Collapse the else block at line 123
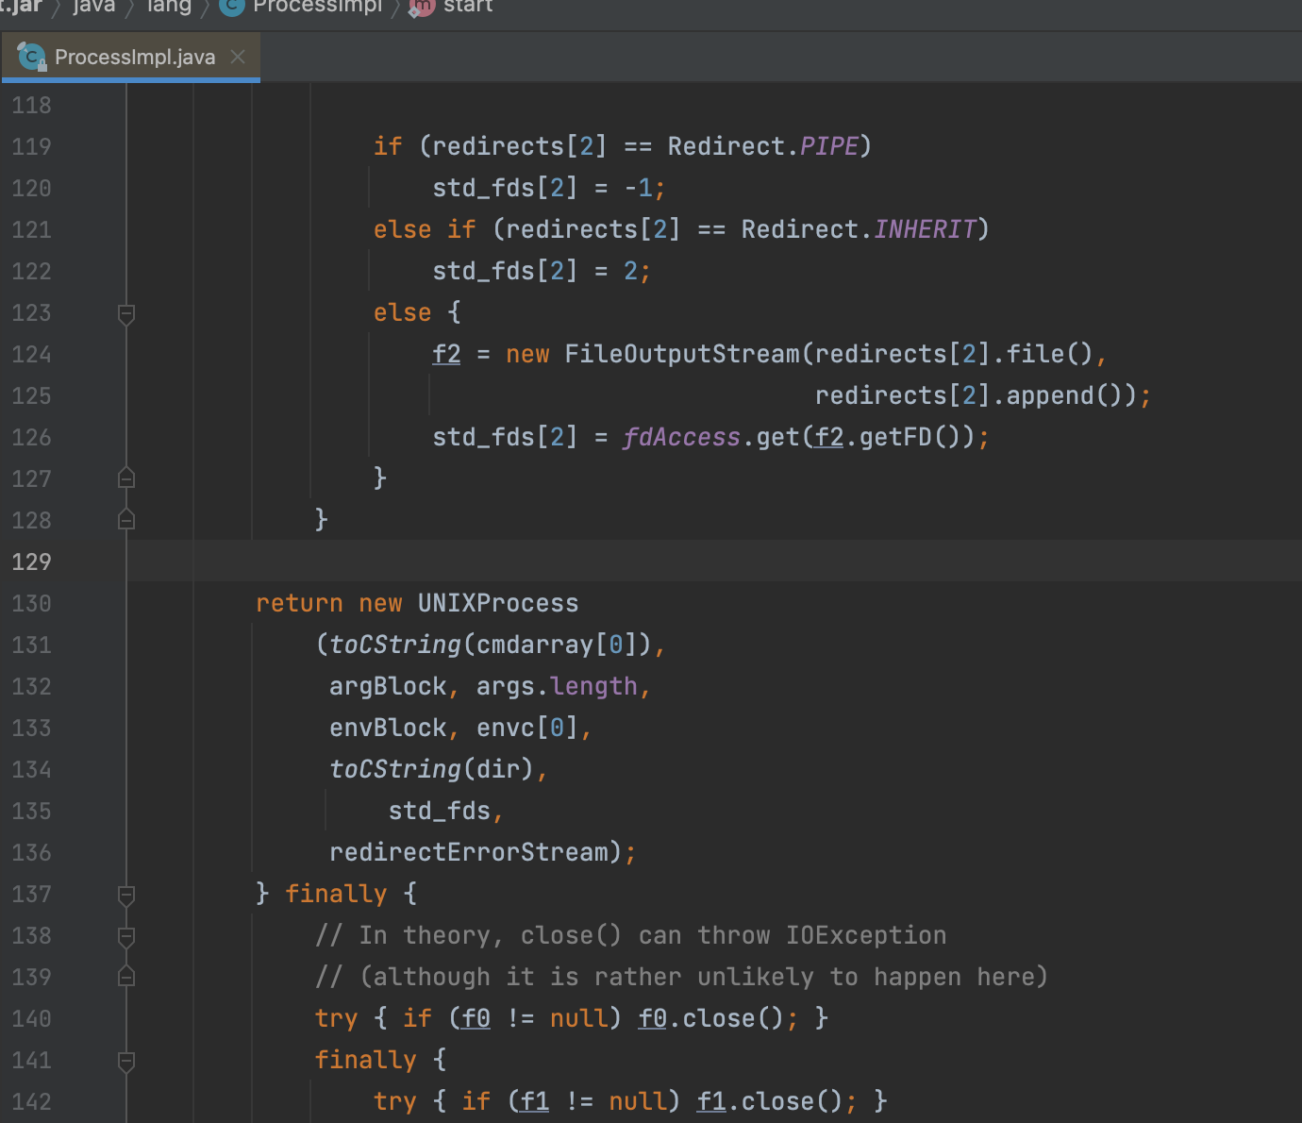 (x=126, y=313)
